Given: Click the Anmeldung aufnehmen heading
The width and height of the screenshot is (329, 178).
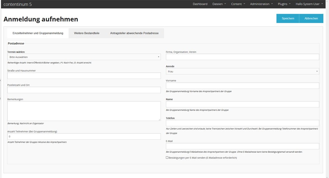Looking at the screenshot, I should coord(41,19).
